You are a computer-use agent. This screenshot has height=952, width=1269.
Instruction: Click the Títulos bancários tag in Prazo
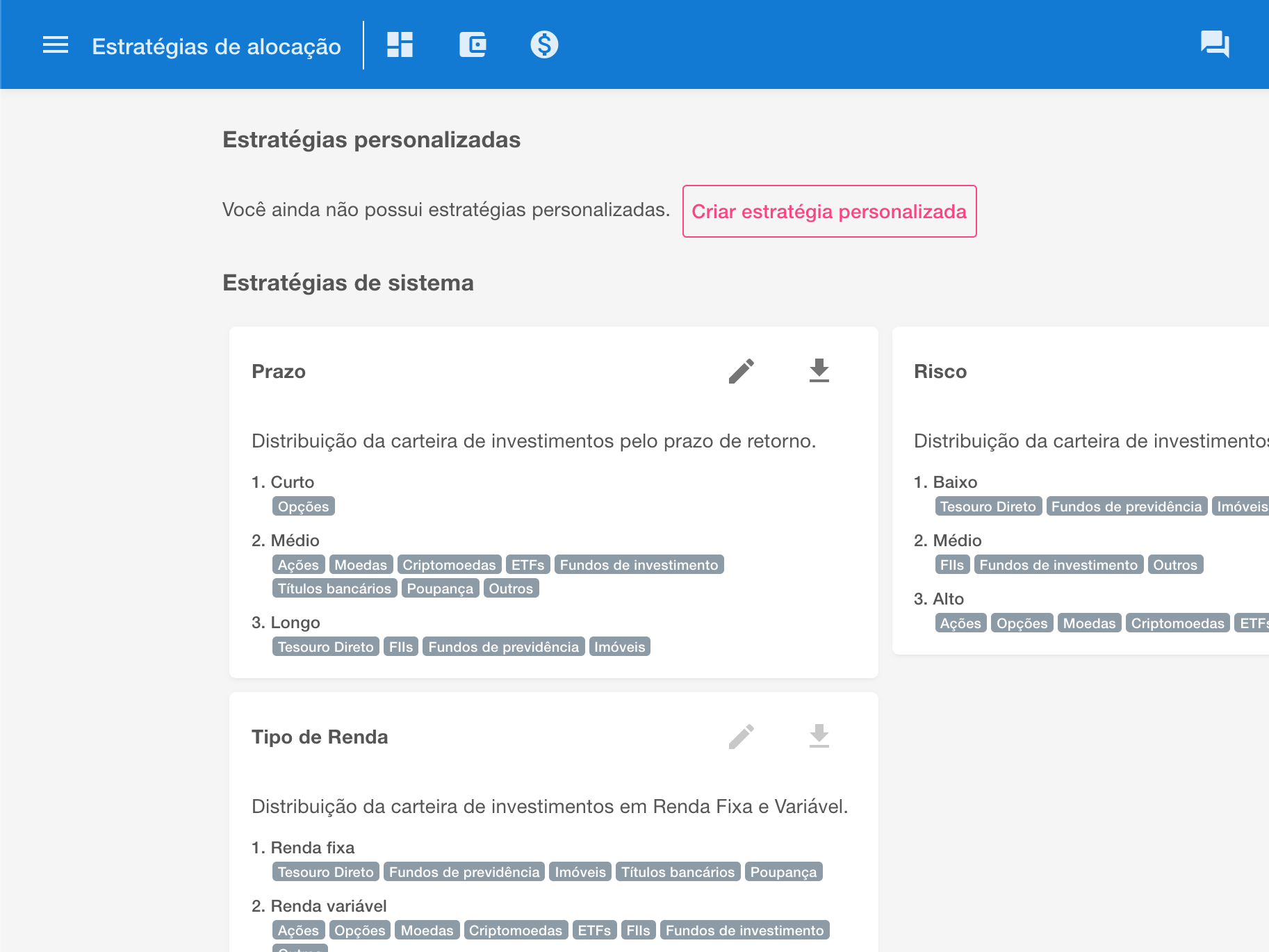tap(334, 589)
